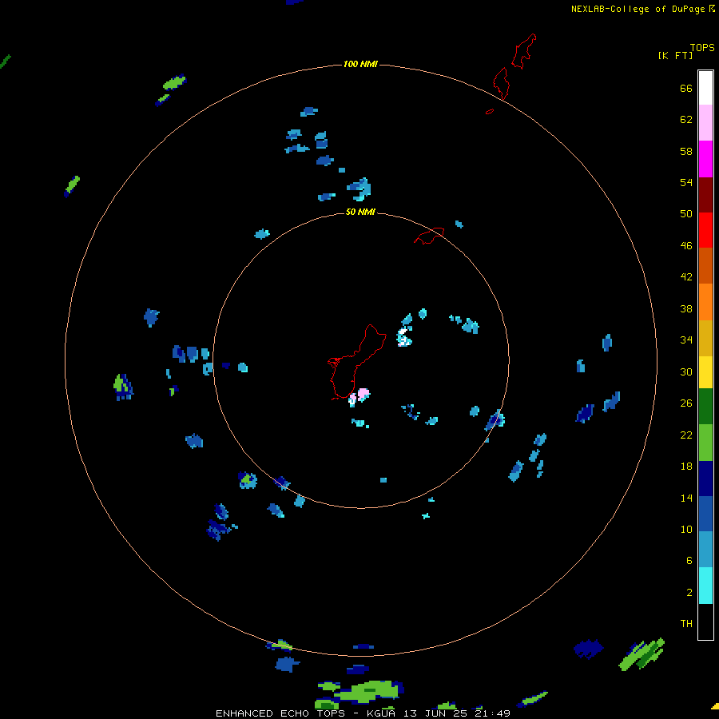The image size is (719, 719).
Task: Click the '58' legend value
Action: (686, 151)
